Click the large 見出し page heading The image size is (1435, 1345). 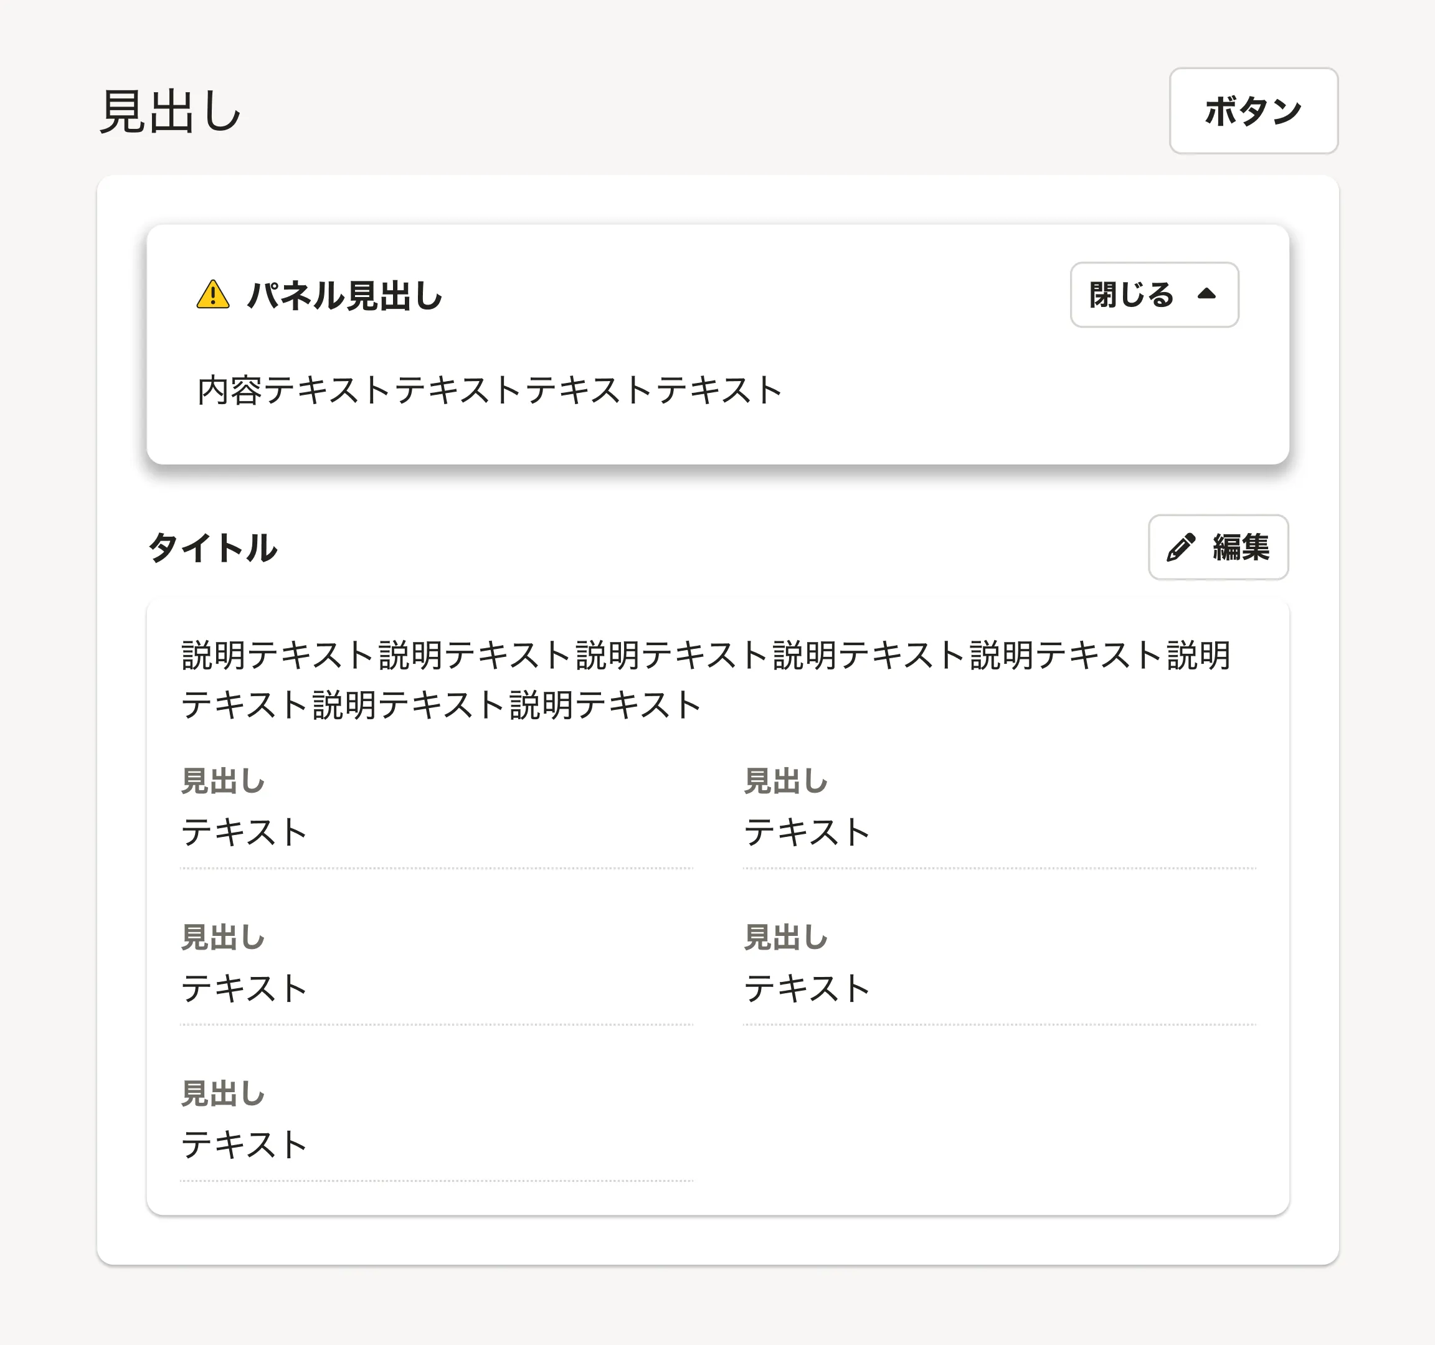(x=171, y=112)
